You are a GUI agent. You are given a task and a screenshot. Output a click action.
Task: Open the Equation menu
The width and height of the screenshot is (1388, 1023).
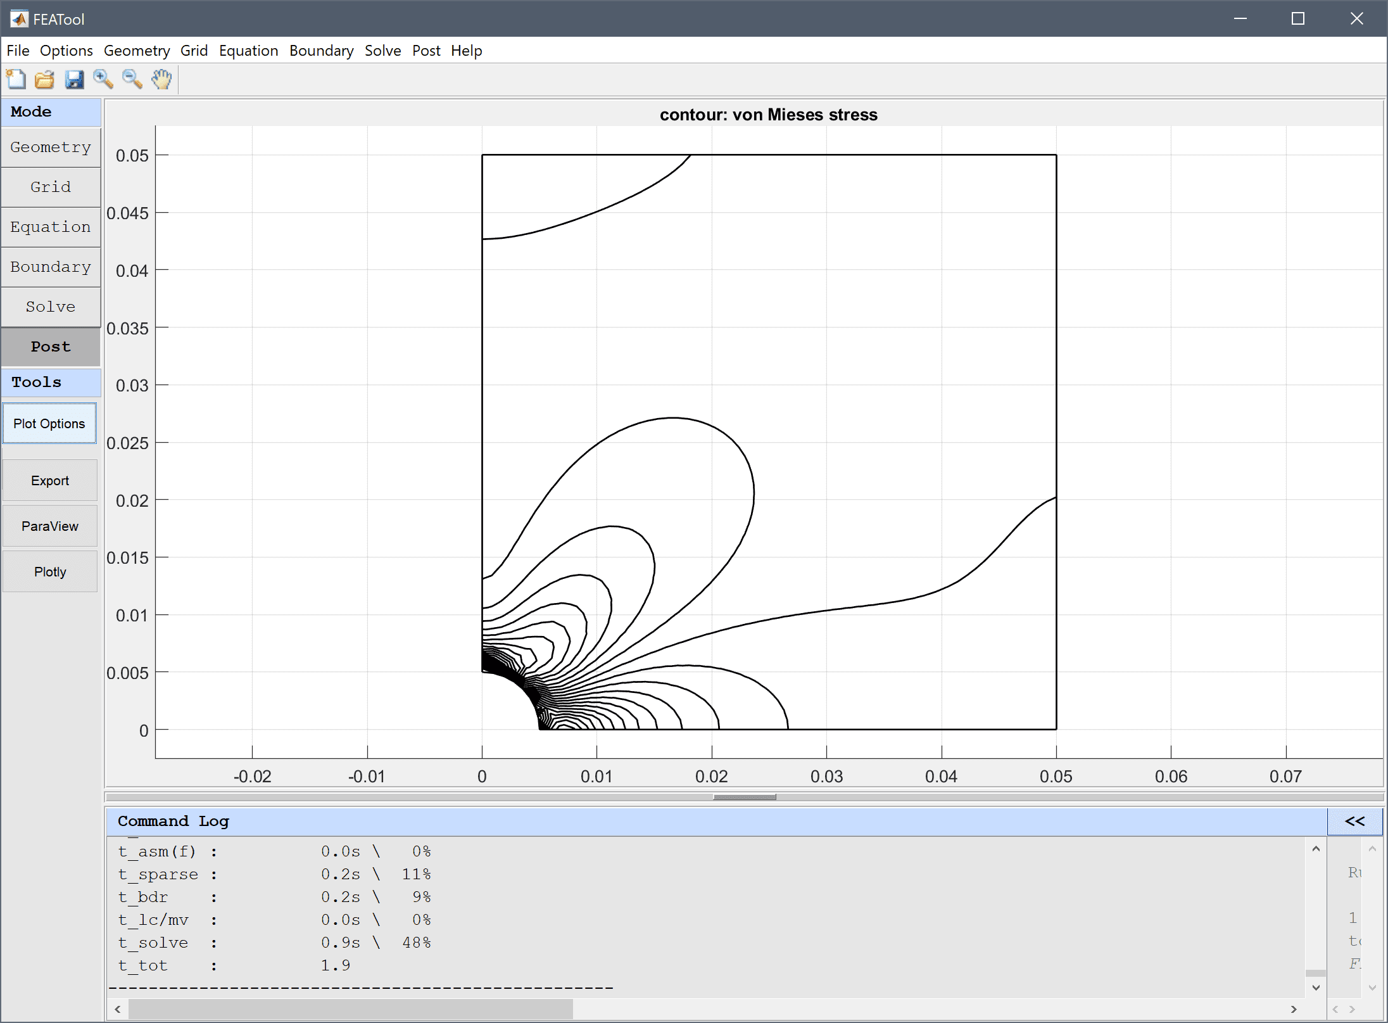[x=249, y=51]
